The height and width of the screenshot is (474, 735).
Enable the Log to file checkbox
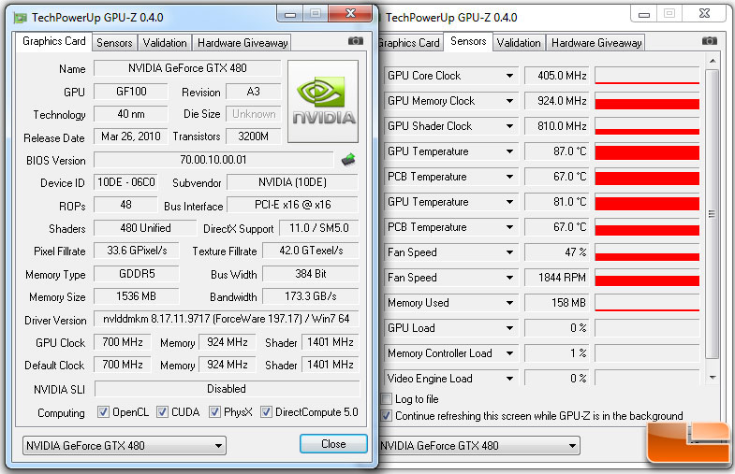pos(387,399)
